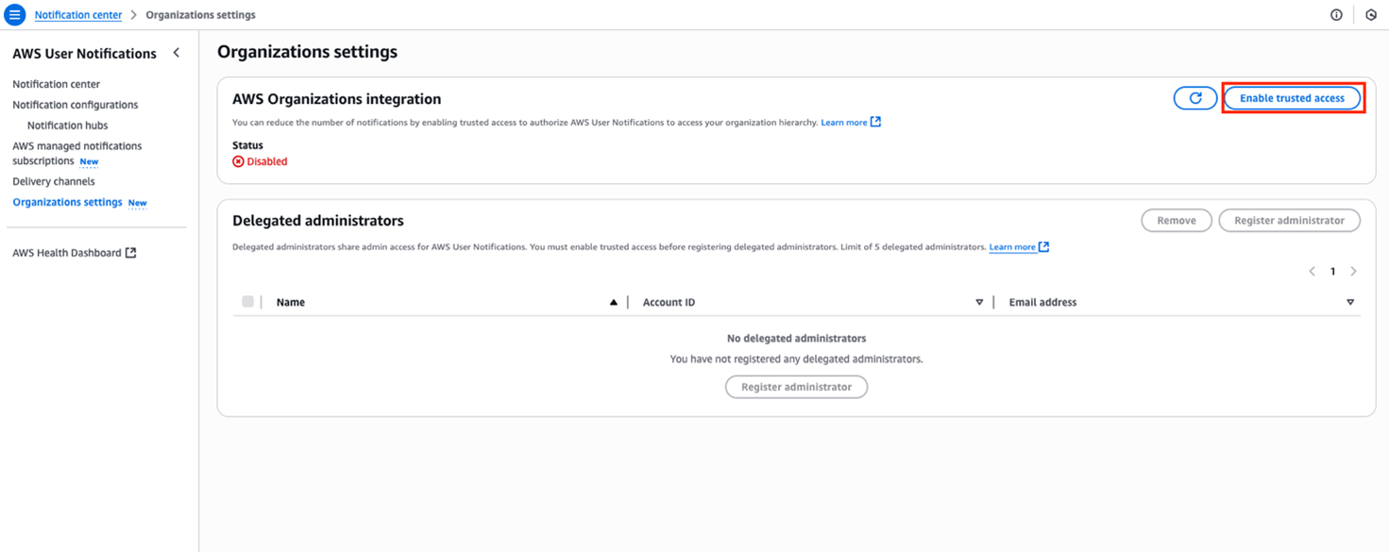The height and width of the screenshot is (552, 1389).
Task: Click the hexagon settings icon top right
Action: (1371, 15)
